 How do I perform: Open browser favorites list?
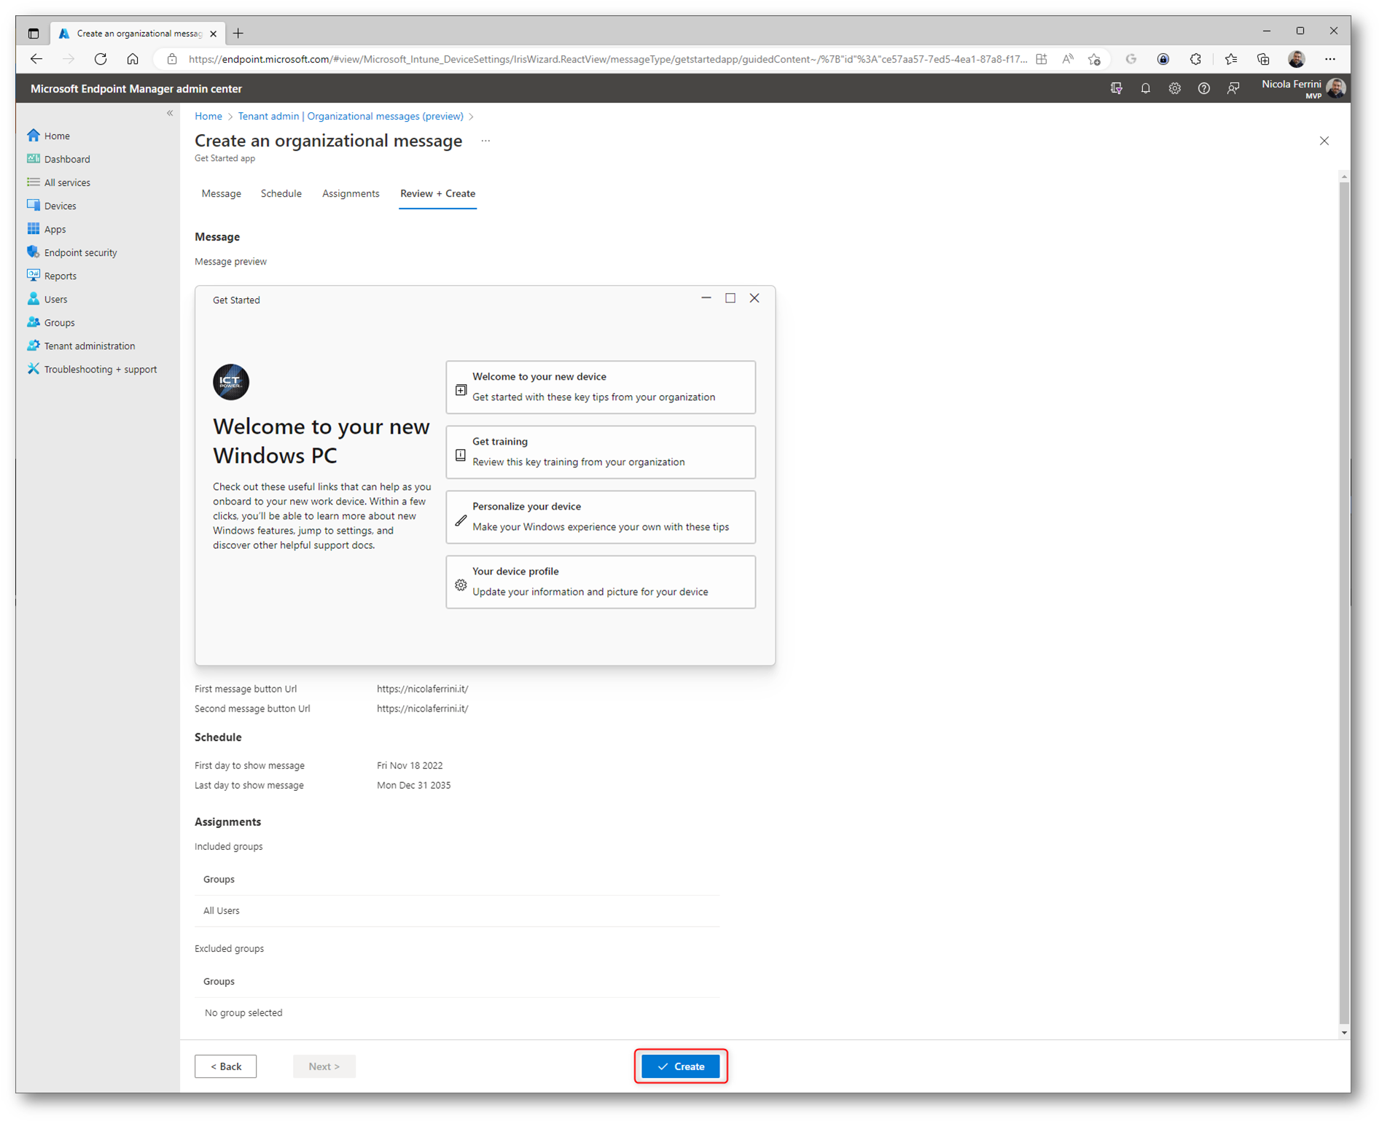(x=1231, y=59)
